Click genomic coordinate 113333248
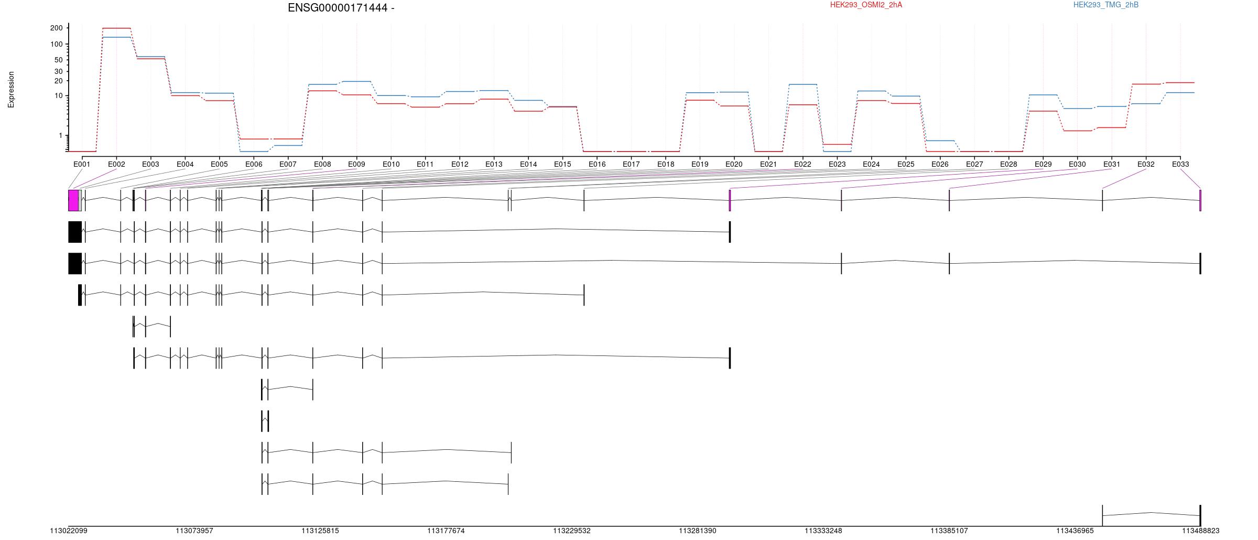Image resolution: width=1258 pixels, height=540 pixels. click(823, 531)
